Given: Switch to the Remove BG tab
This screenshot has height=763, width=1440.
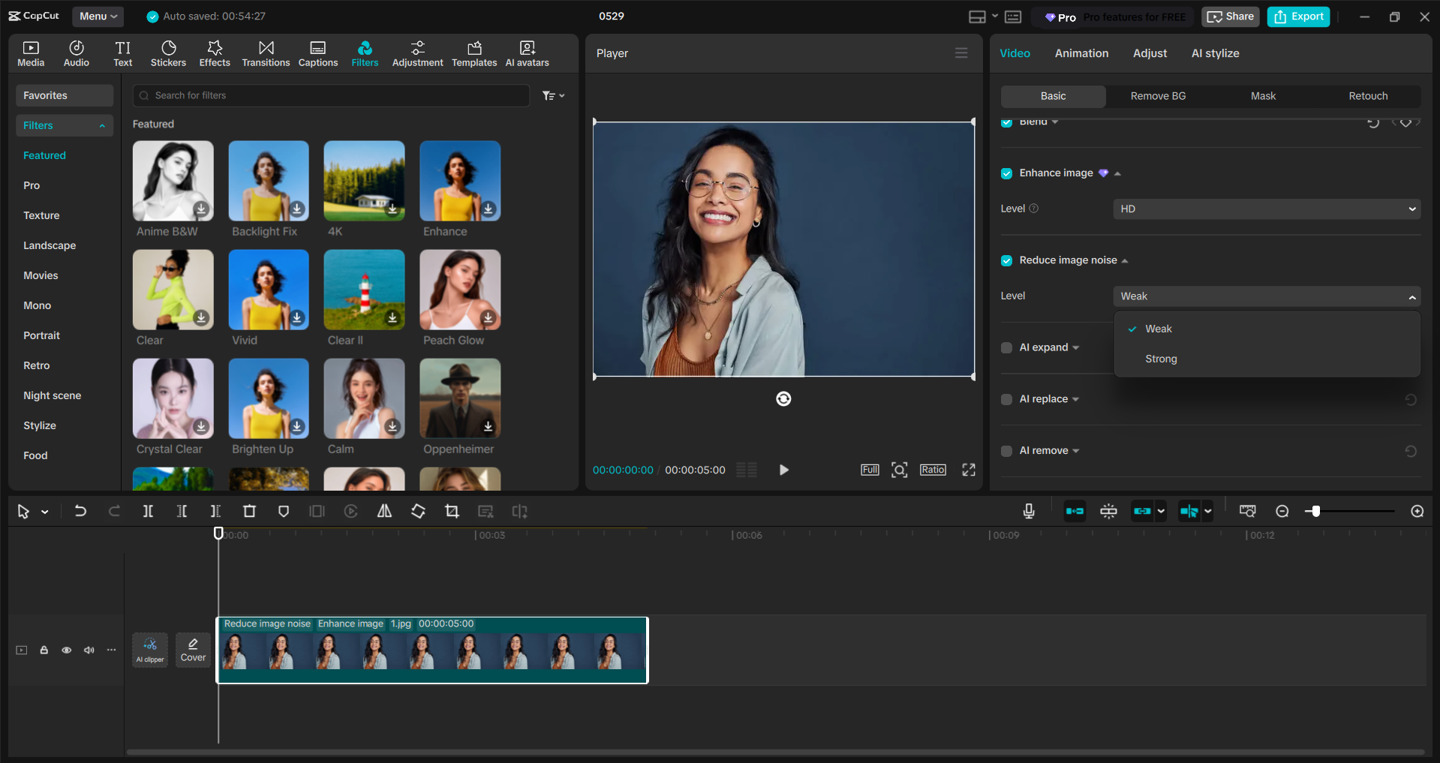Looking at the screenshot, I should pyautogui.click(x=1157, y=96).
